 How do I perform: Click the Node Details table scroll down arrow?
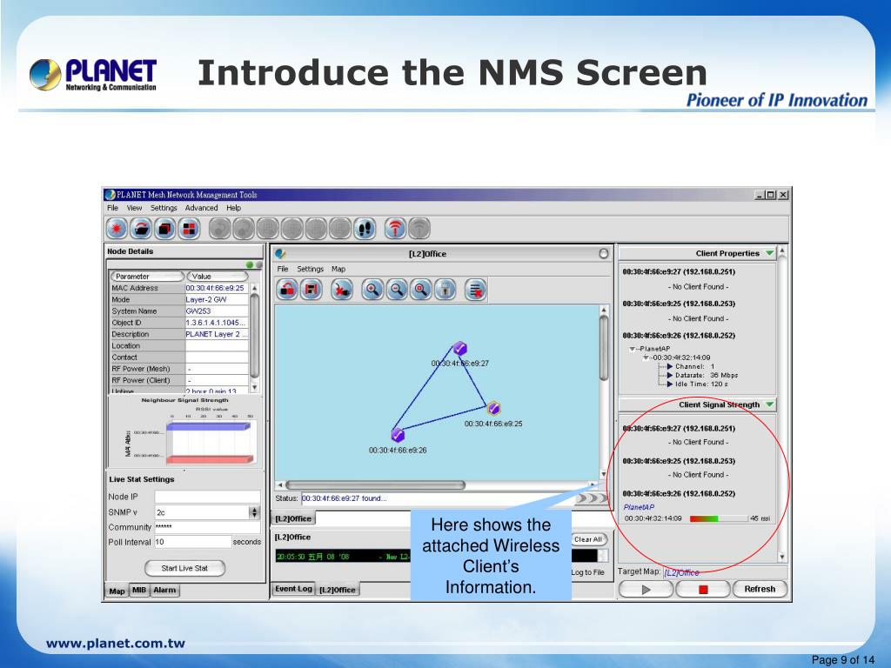click(255, 387)
